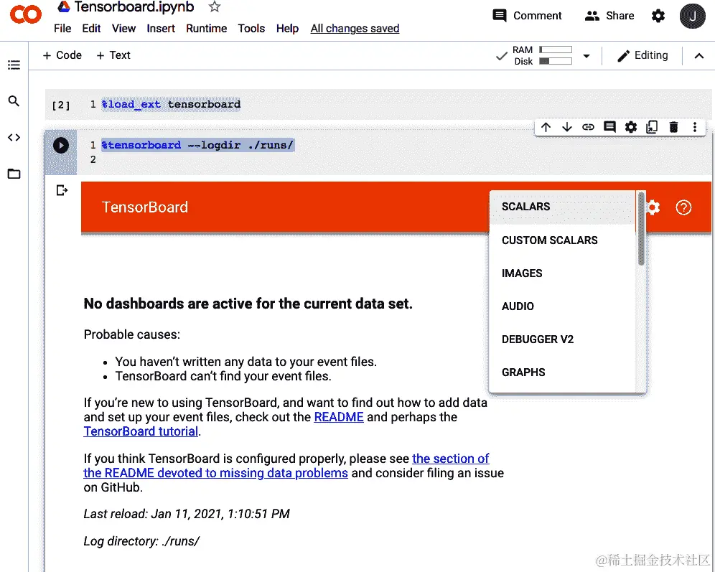The height and width of the screenshot is (572, 715).
Task: Open the Tools menu
Action: (x=251, y=28)
